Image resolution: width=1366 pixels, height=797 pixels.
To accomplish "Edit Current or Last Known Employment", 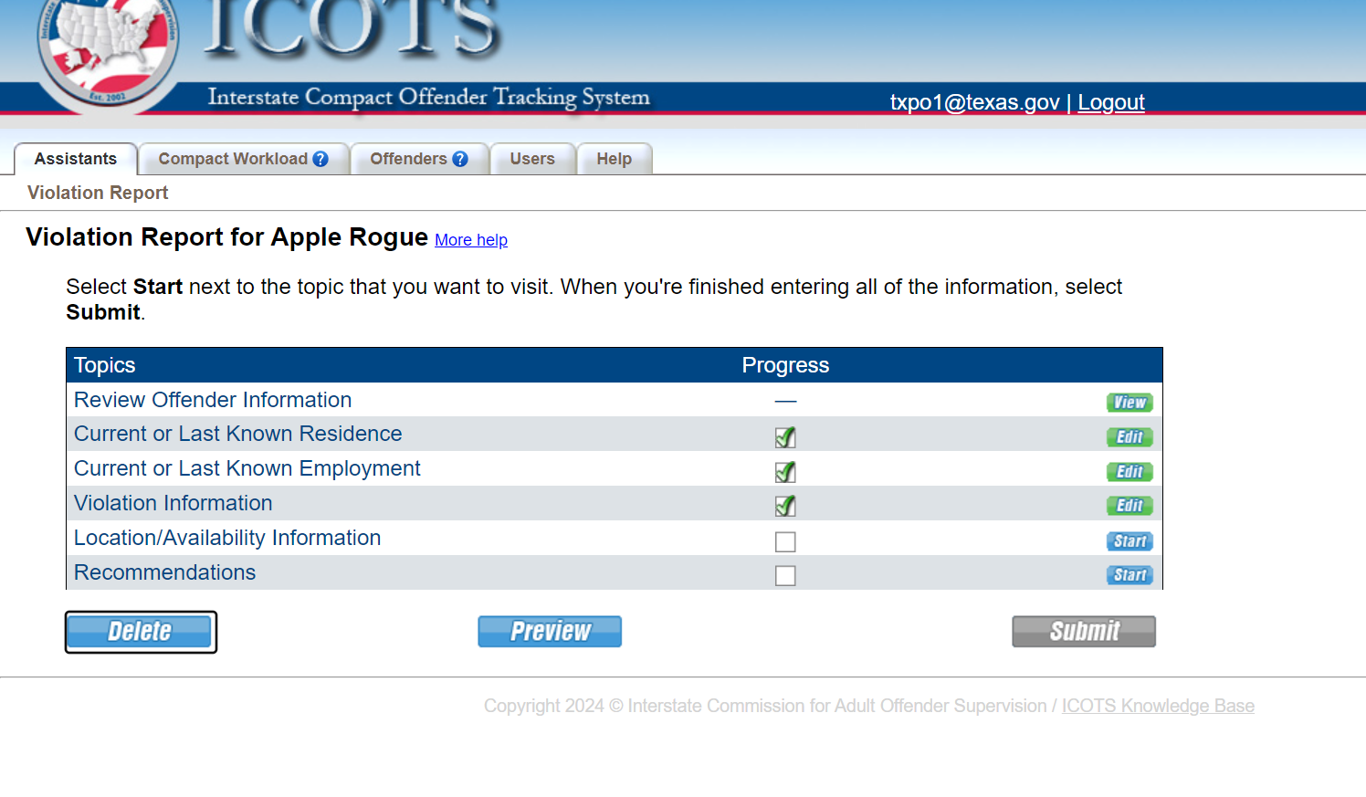I will (x=1130, y=472).
